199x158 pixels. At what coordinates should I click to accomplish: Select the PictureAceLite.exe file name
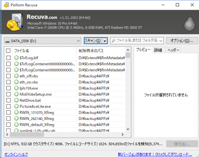pyautogui.click(x=35, y=106)
